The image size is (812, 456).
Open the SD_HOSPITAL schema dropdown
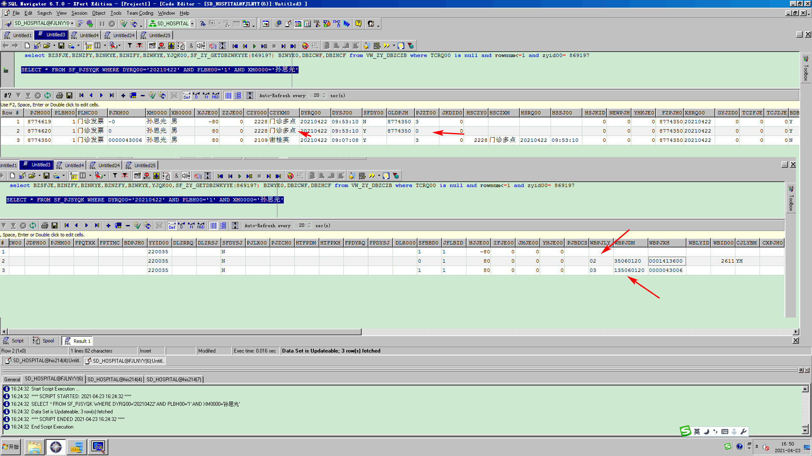click(192, 24)
